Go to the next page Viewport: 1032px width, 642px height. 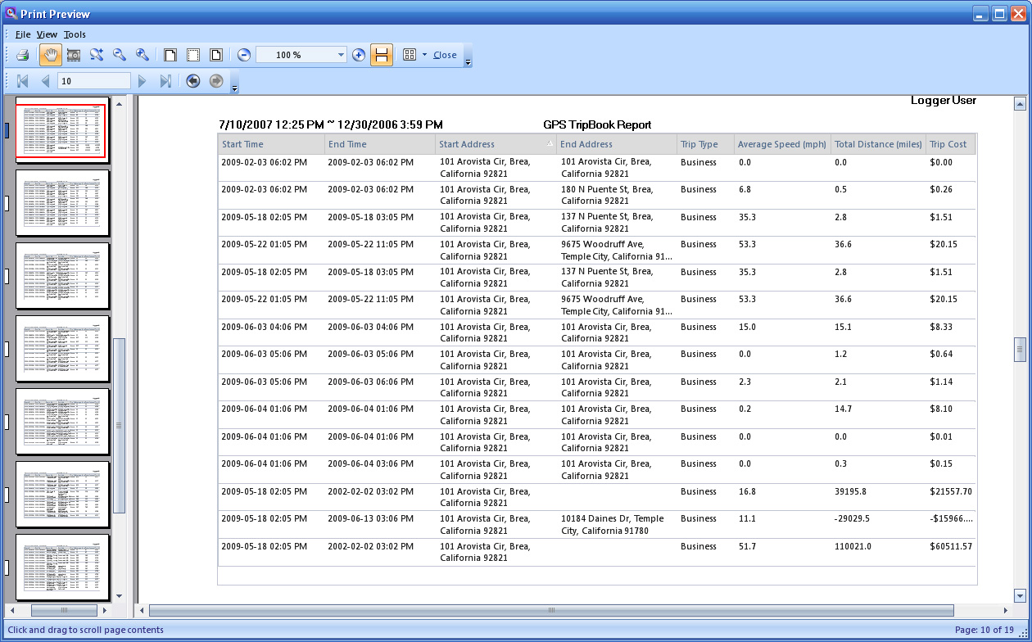click(142, 81)
